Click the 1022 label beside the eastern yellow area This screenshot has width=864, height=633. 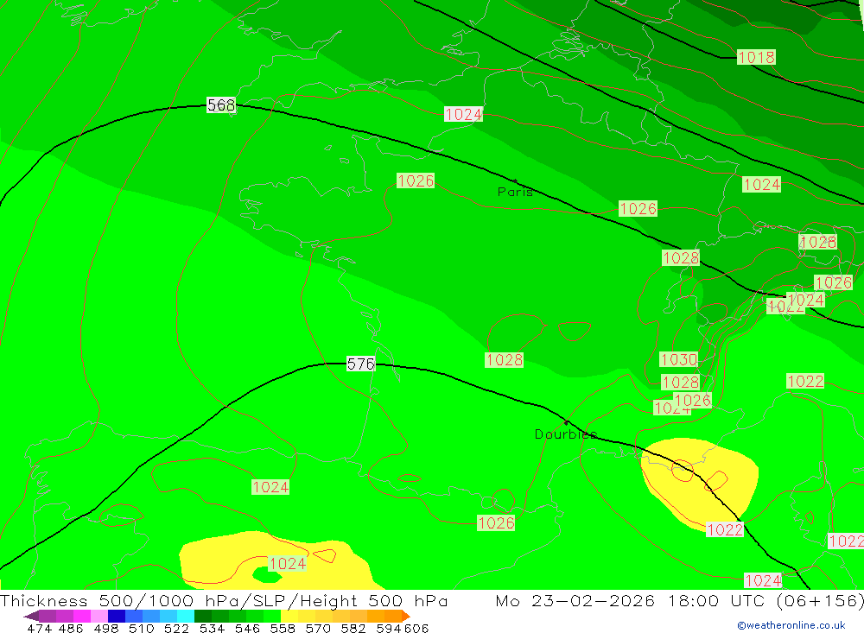pyautogui.click(x=725, y=529)
